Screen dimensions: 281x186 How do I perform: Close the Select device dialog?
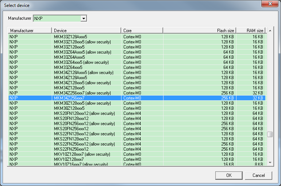(270, 4)
